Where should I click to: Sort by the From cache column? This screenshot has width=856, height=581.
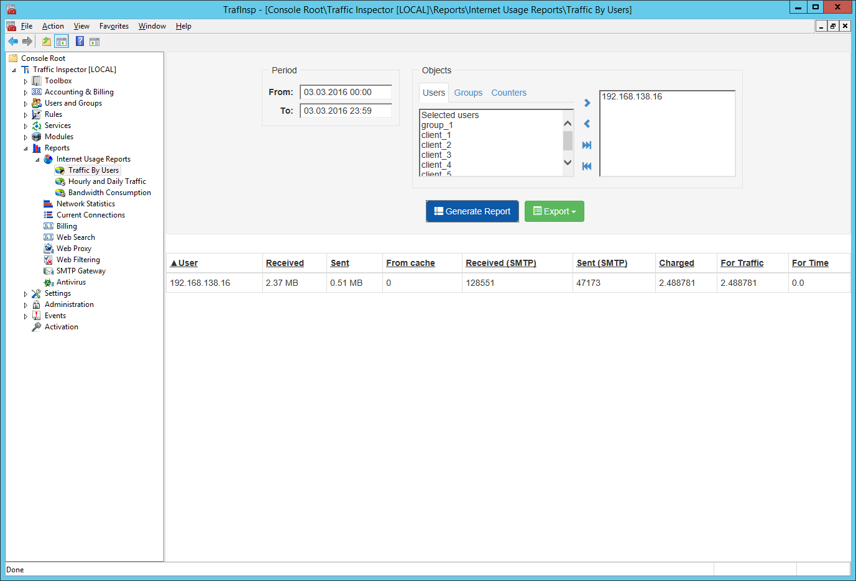click(x=410, y=263)
